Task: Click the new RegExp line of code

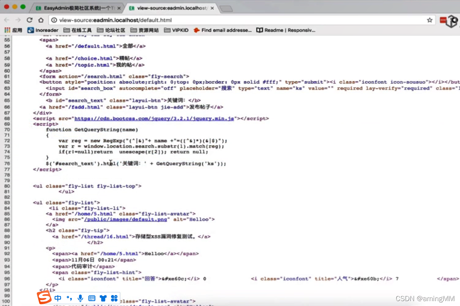Action: 143,141
